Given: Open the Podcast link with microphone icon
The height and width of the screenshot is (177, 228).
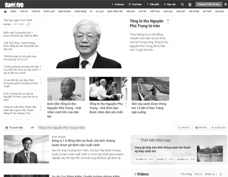Looking at the screenshot, I should click(117, 4).
